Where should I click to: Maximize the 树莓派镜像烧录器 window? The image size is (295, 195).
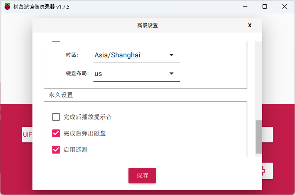point(265,6)
